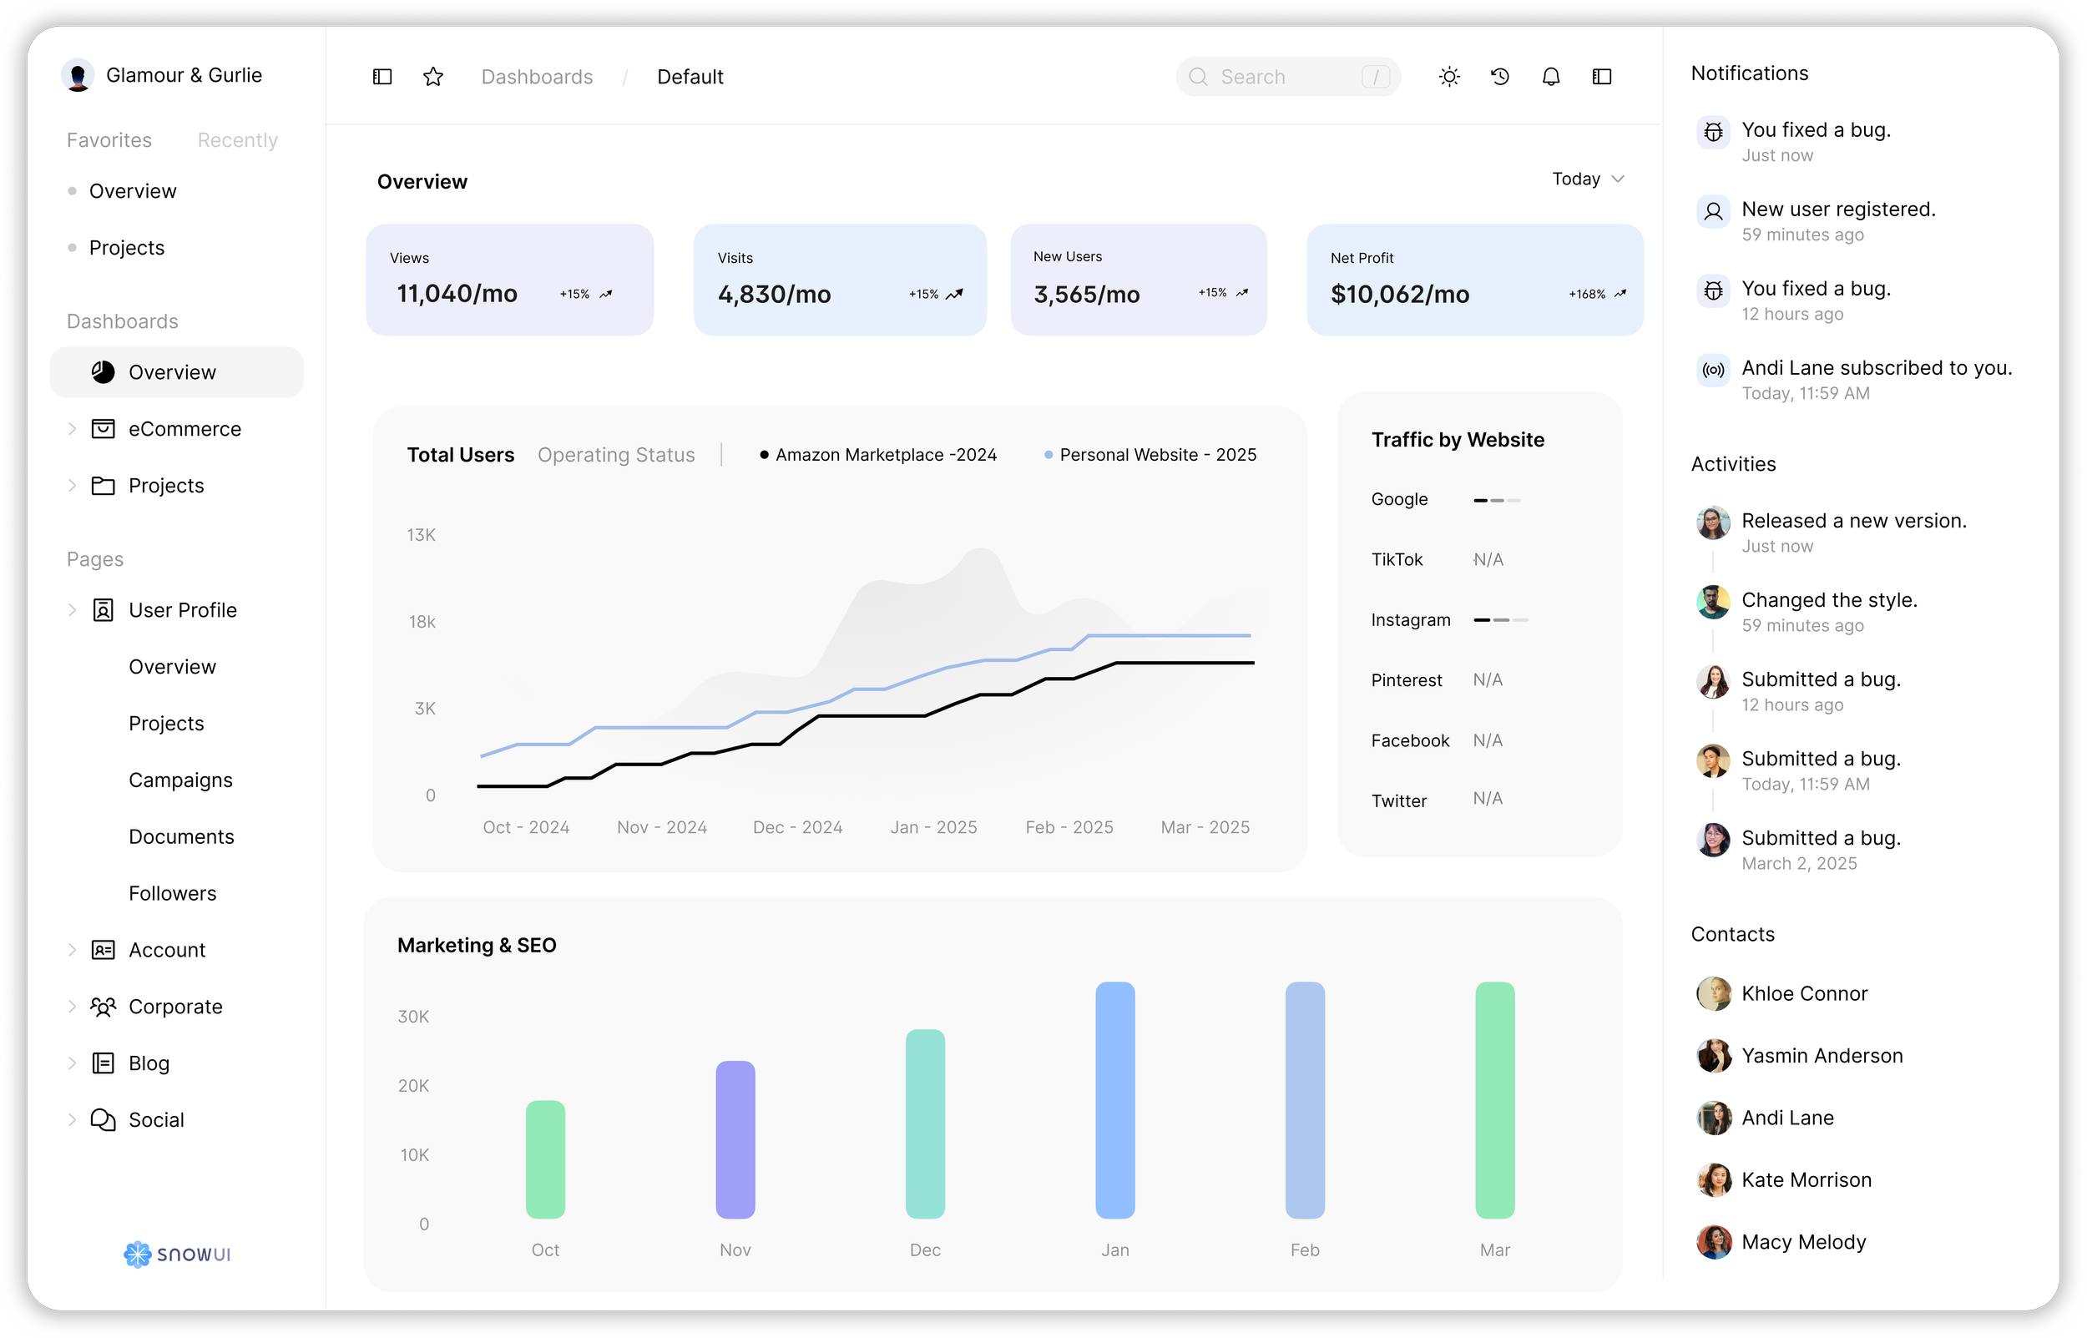Collapse the left sidebar panel
The width and height of the screenshot is (2087, 1338).
(382, 77)
